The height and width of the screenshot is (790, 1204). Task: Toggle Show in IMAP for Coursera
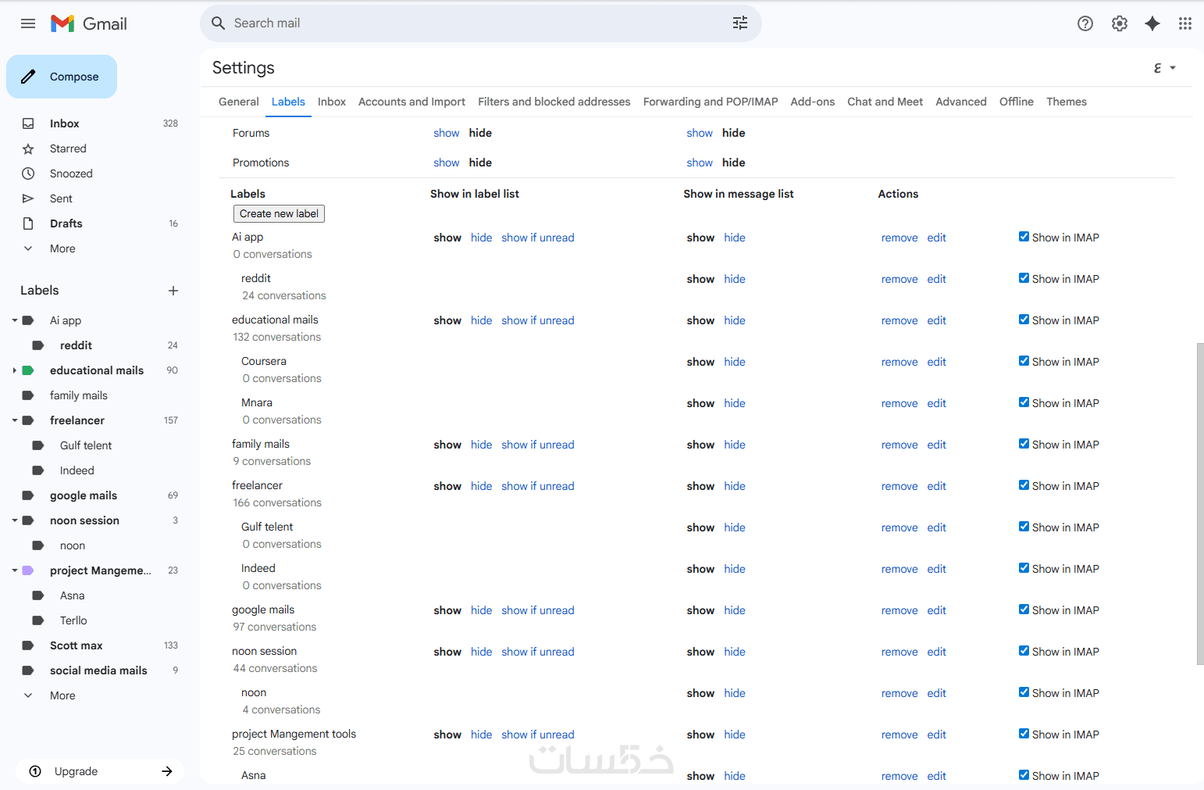1024,361
